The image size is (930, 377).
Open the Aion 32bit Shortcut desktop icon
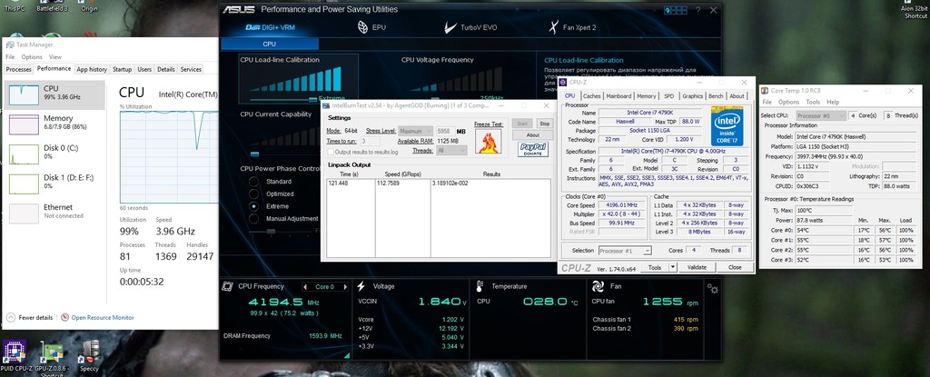coord(915,9)
